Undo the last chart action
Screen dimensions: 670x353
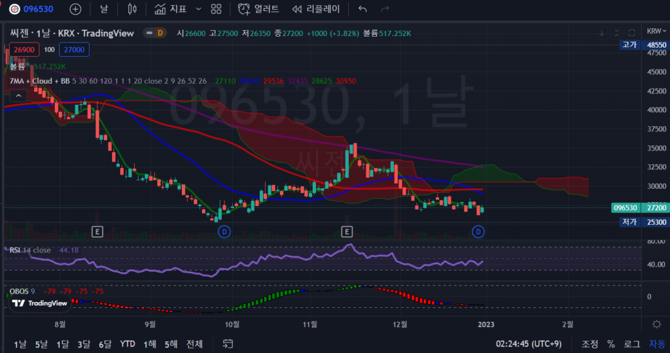pos(362,9)
